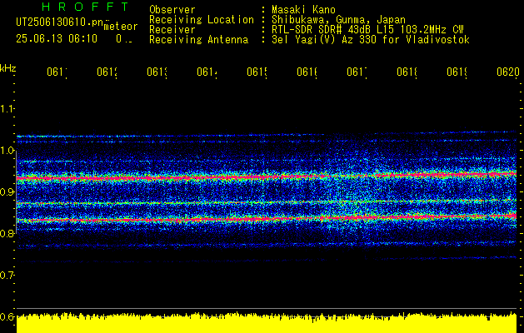Click the 0.8 kHz axis label
The height and width of the screenshot is (333, 524).
coord(7,233)
